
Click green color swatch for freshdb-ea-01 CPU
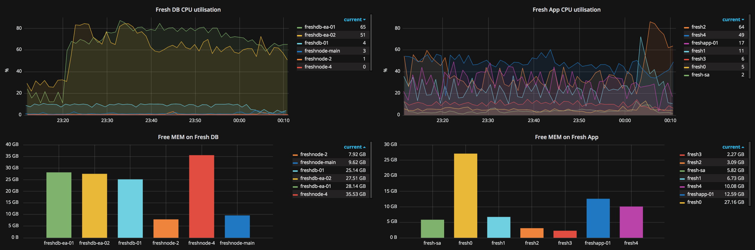point(299,28)
